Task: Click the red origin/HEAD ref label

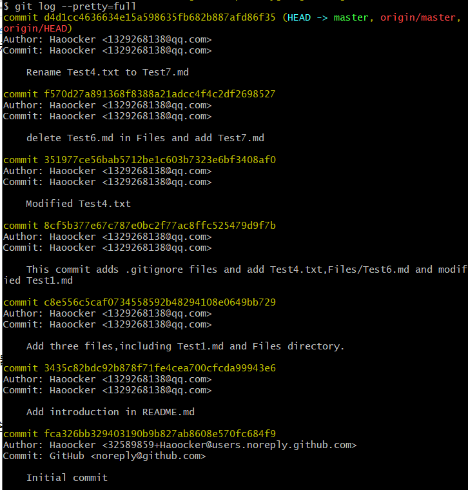Action: coord(35,28)
